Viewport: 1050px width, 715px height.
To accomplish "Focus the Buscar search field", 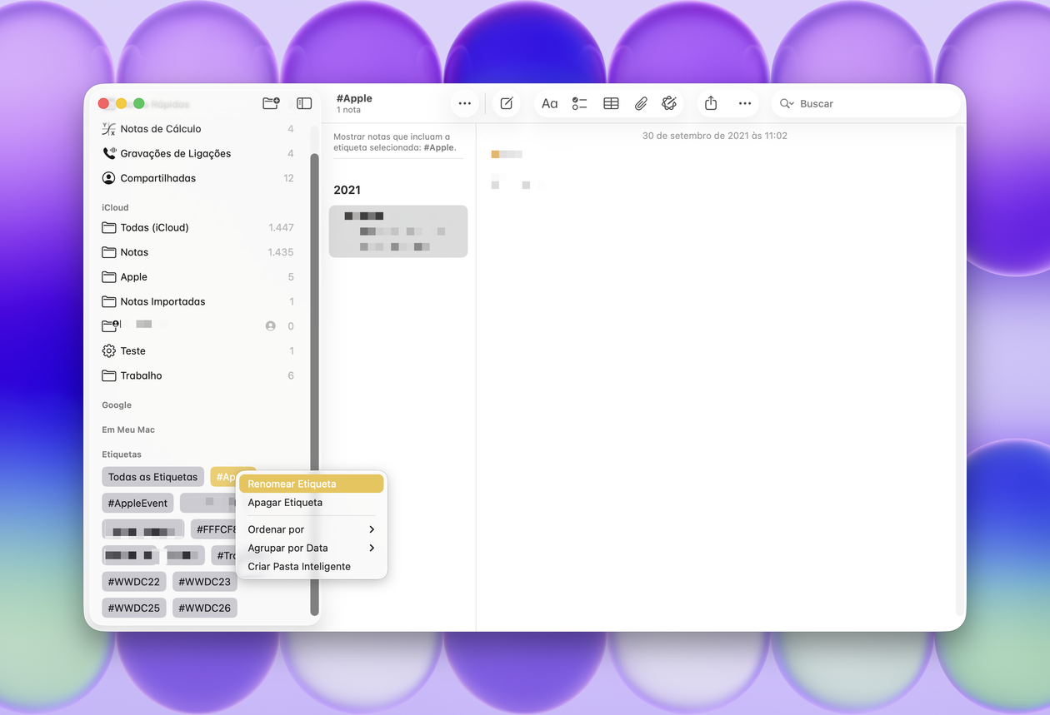I will pos(867,104).
